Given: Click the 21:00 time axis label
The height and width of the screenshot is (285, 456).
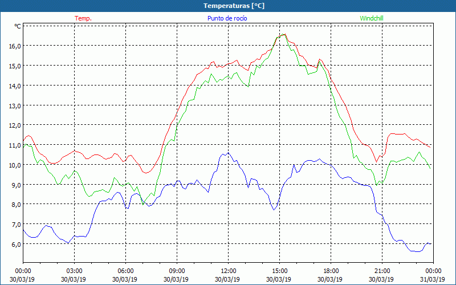Looking at the screenshot, I should coord(382,271).
